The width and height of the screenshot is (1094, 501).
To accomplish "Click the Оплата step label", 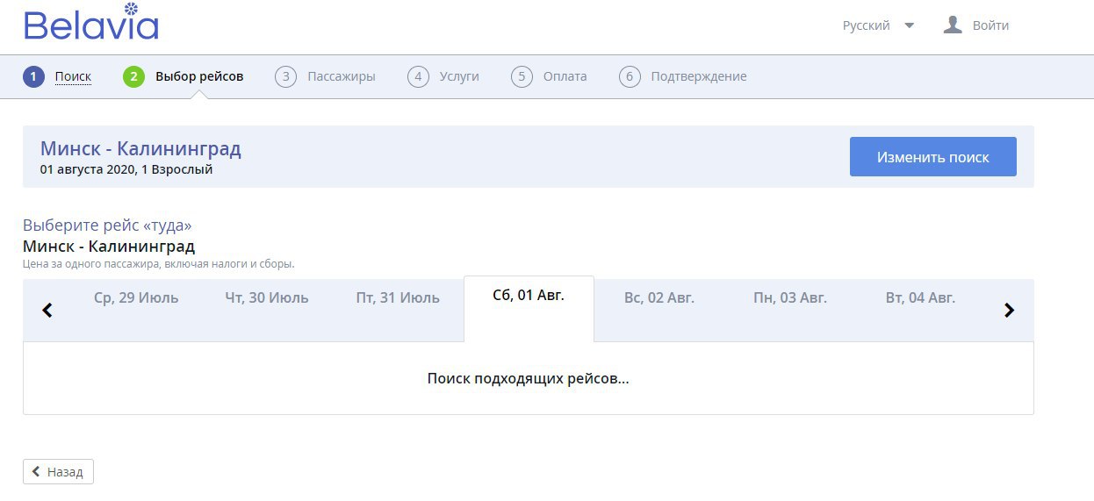I will tap(565, 76).
